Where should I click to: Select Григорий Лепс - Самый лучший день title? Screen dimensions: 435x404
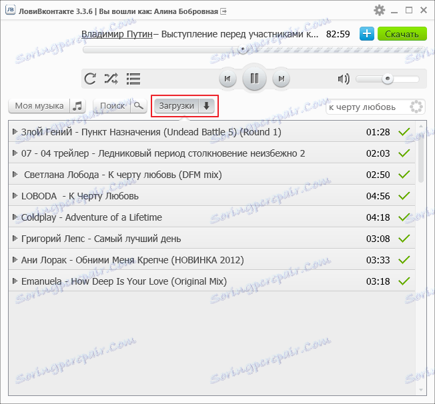pos(101,239)
